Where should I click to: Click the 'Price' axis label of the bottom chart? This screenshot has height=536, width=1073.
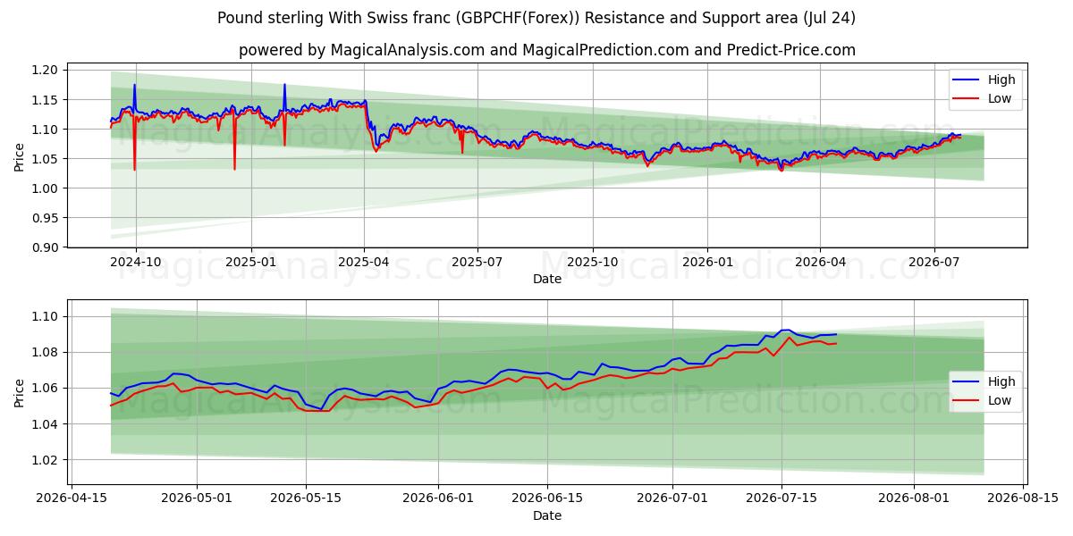pos(20,392)
